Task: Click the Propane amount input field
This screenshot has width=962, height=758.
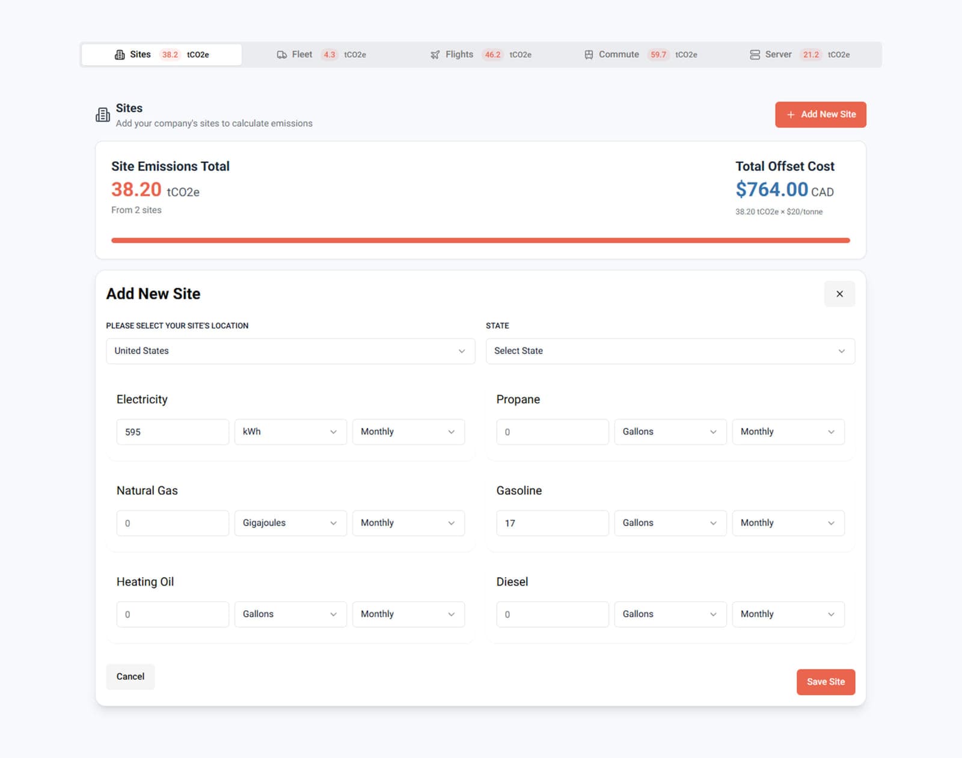Action: [x=553, y=432]
